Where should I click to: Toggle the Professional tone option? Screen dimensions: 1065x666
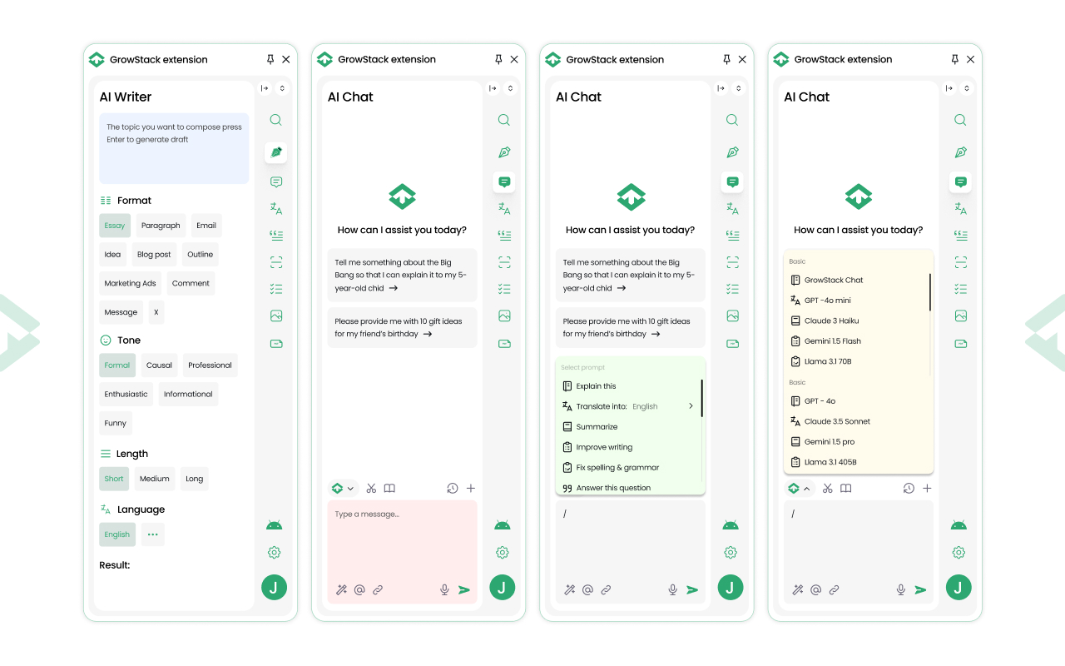(210, 365)
